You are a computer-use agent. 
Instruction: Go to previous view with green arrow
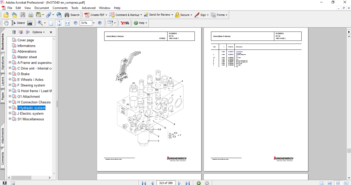tap(199, 183)
